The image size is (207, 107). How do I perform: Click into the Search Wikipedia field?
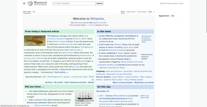click(75, 4)
